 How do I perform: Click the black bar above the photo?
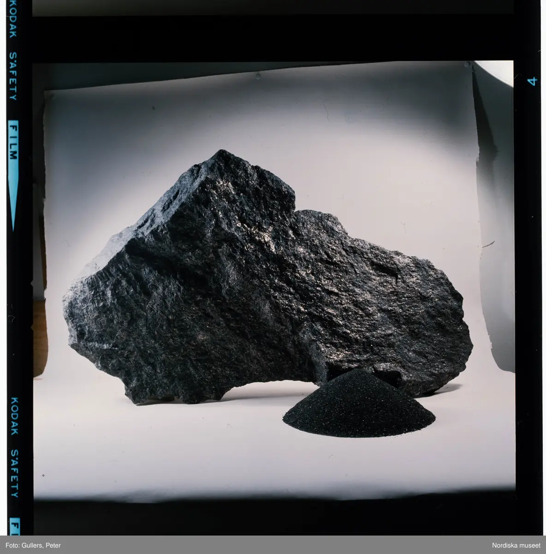pyautogui.click(x=272, y=39)
